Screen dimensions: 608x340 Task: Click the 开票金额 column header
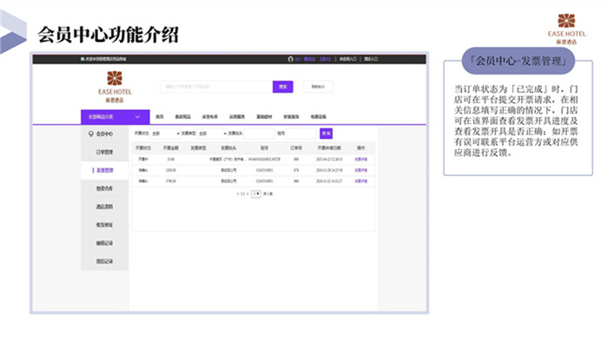point(170,148)
